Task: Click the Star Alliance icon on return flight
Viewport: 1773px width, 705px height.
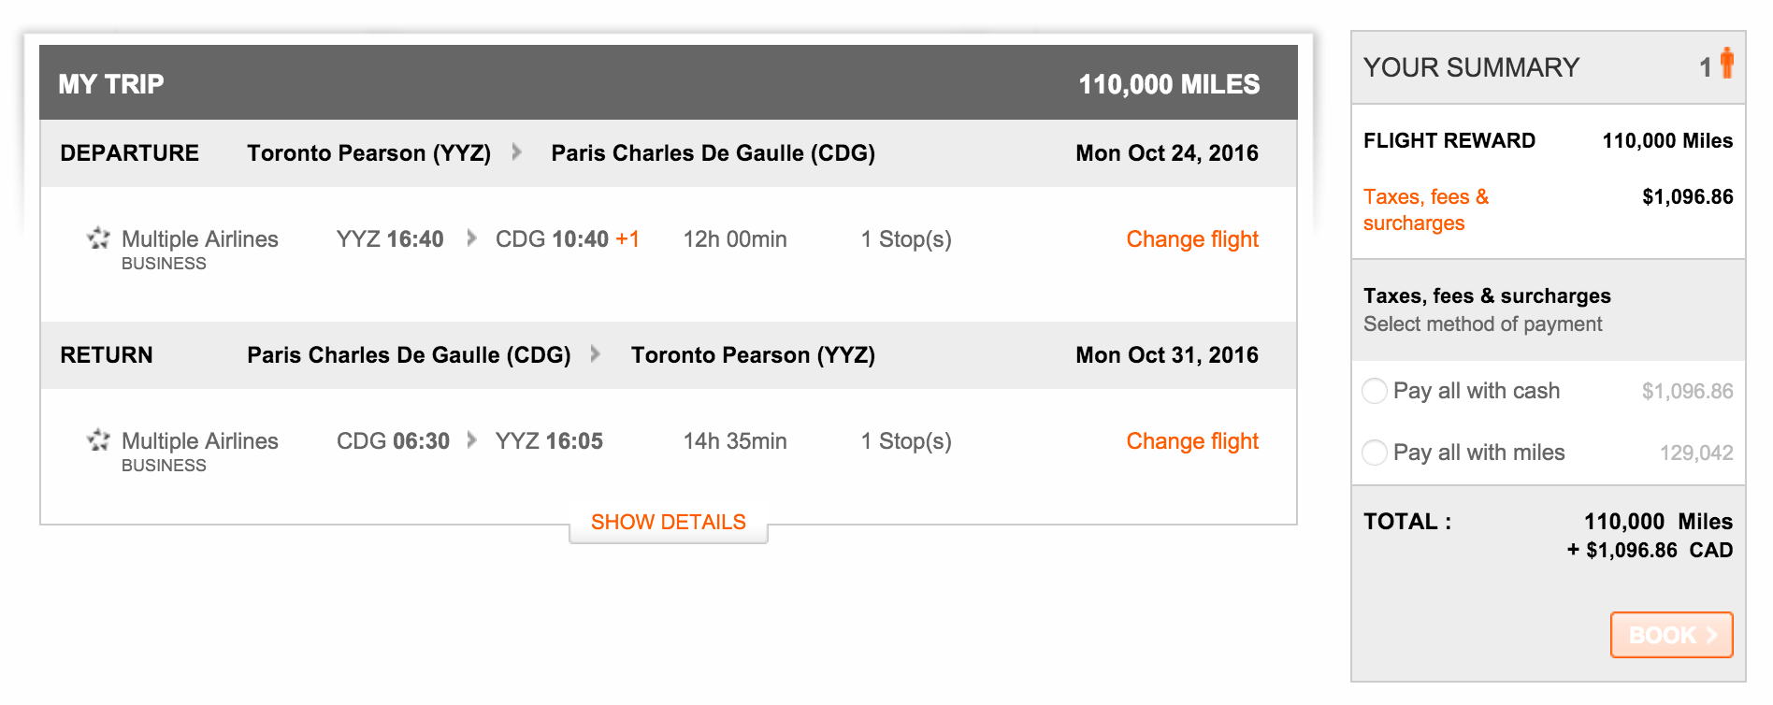Action: (98, 439)
